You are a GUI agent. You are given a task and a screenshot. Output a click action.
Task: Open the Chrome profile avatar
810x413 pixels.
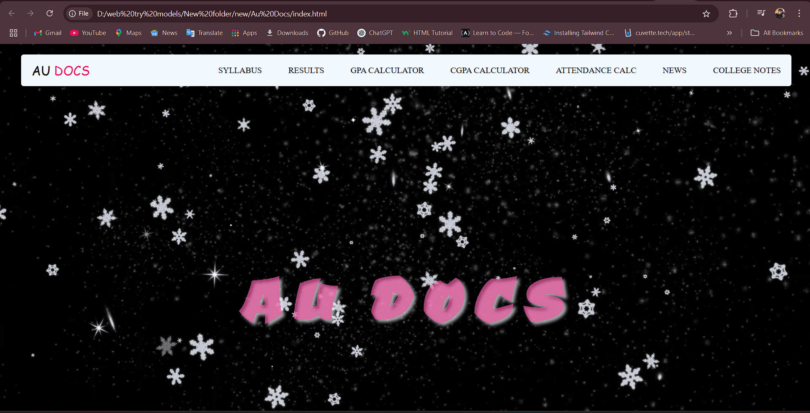point(780,14)
